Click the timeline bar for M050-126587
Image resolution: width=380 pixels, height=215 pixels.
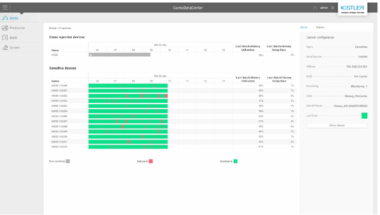pos(128,121)
